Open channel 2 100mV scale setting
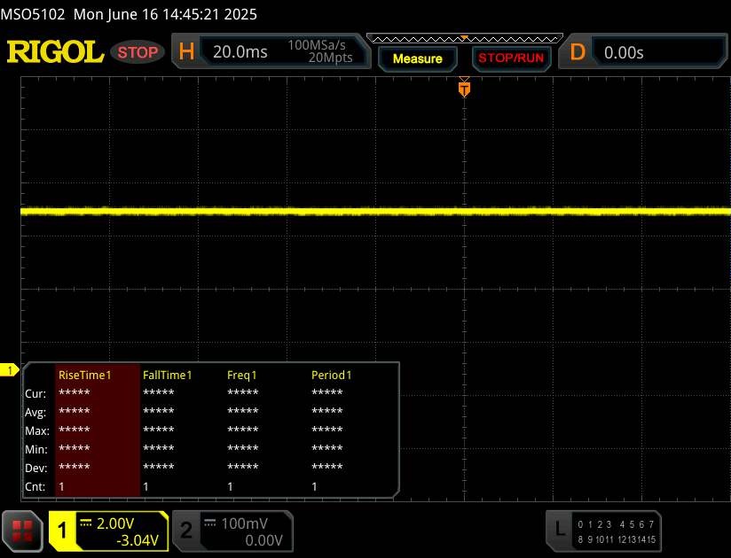This screenshot has width=731, height=558. click(244, 523)
